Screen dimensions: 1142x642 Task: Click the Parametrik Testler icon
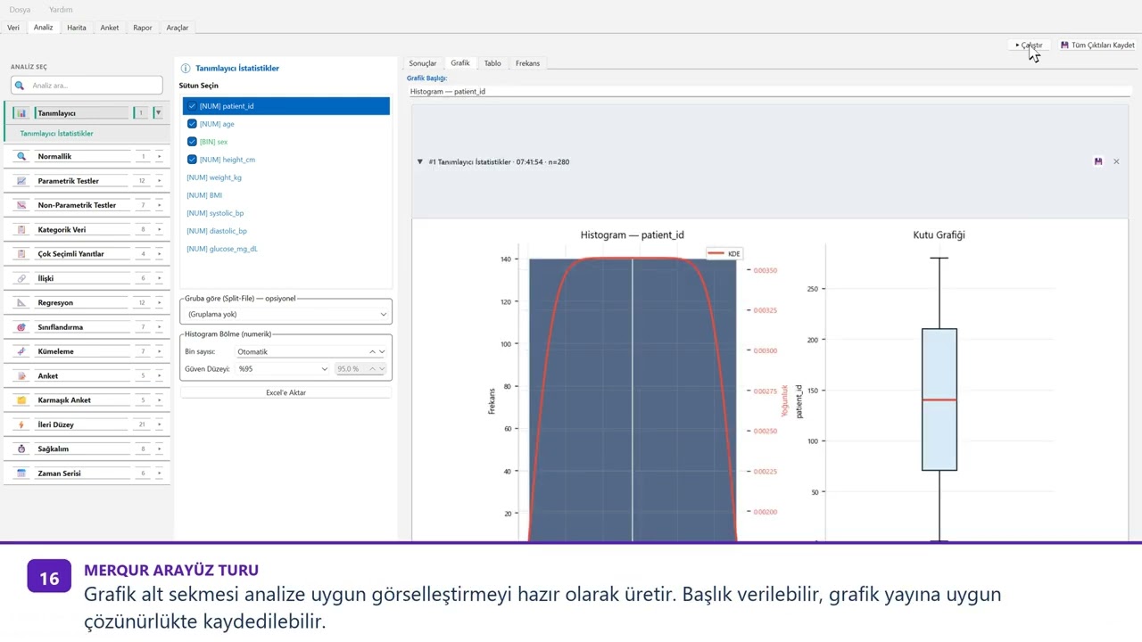[22, 181]
